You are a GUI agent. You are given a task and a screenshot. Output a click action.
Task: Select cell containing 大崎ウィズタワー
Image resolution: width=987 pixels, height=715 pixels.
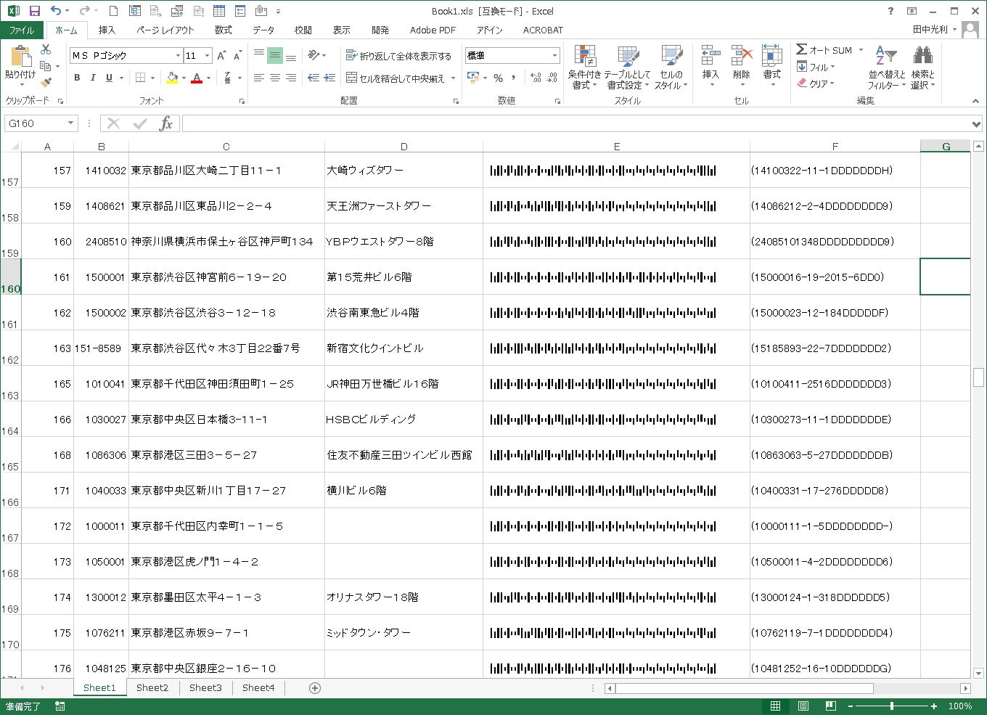pos(404,171)
